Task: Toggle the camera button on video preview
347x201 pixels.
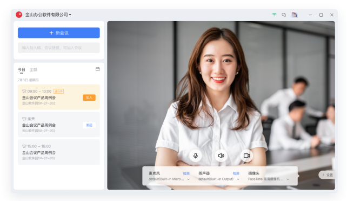Action: click(x=246, y=155)
